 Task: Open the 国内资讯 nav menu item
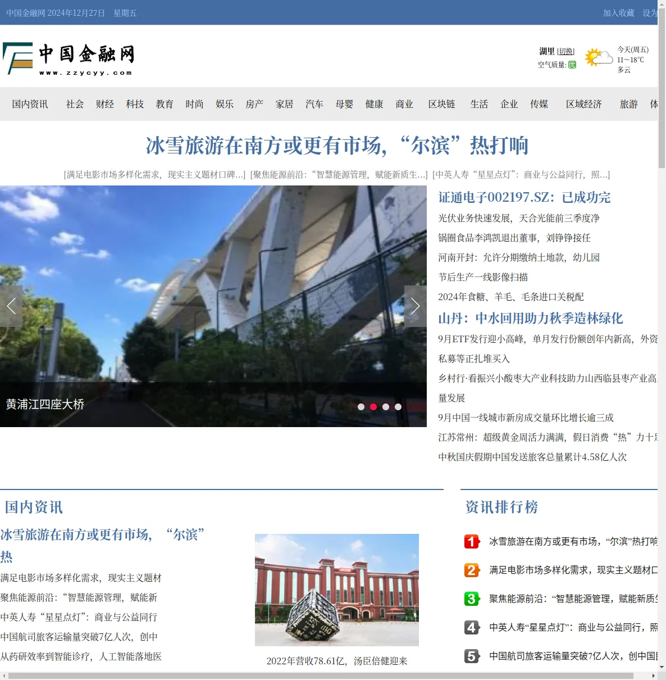[30, 104]
